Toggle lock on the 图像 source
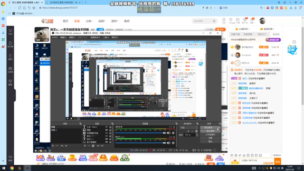 (110, 130)
